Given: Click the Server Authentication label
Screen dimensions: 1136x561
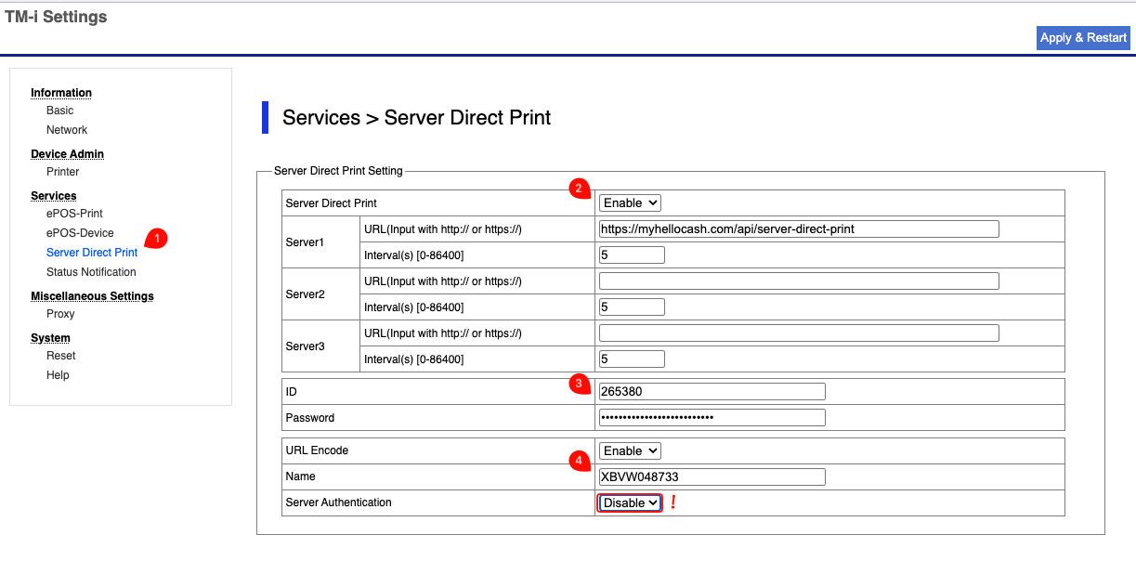Looking at the screenshot, I should point(338,502).
